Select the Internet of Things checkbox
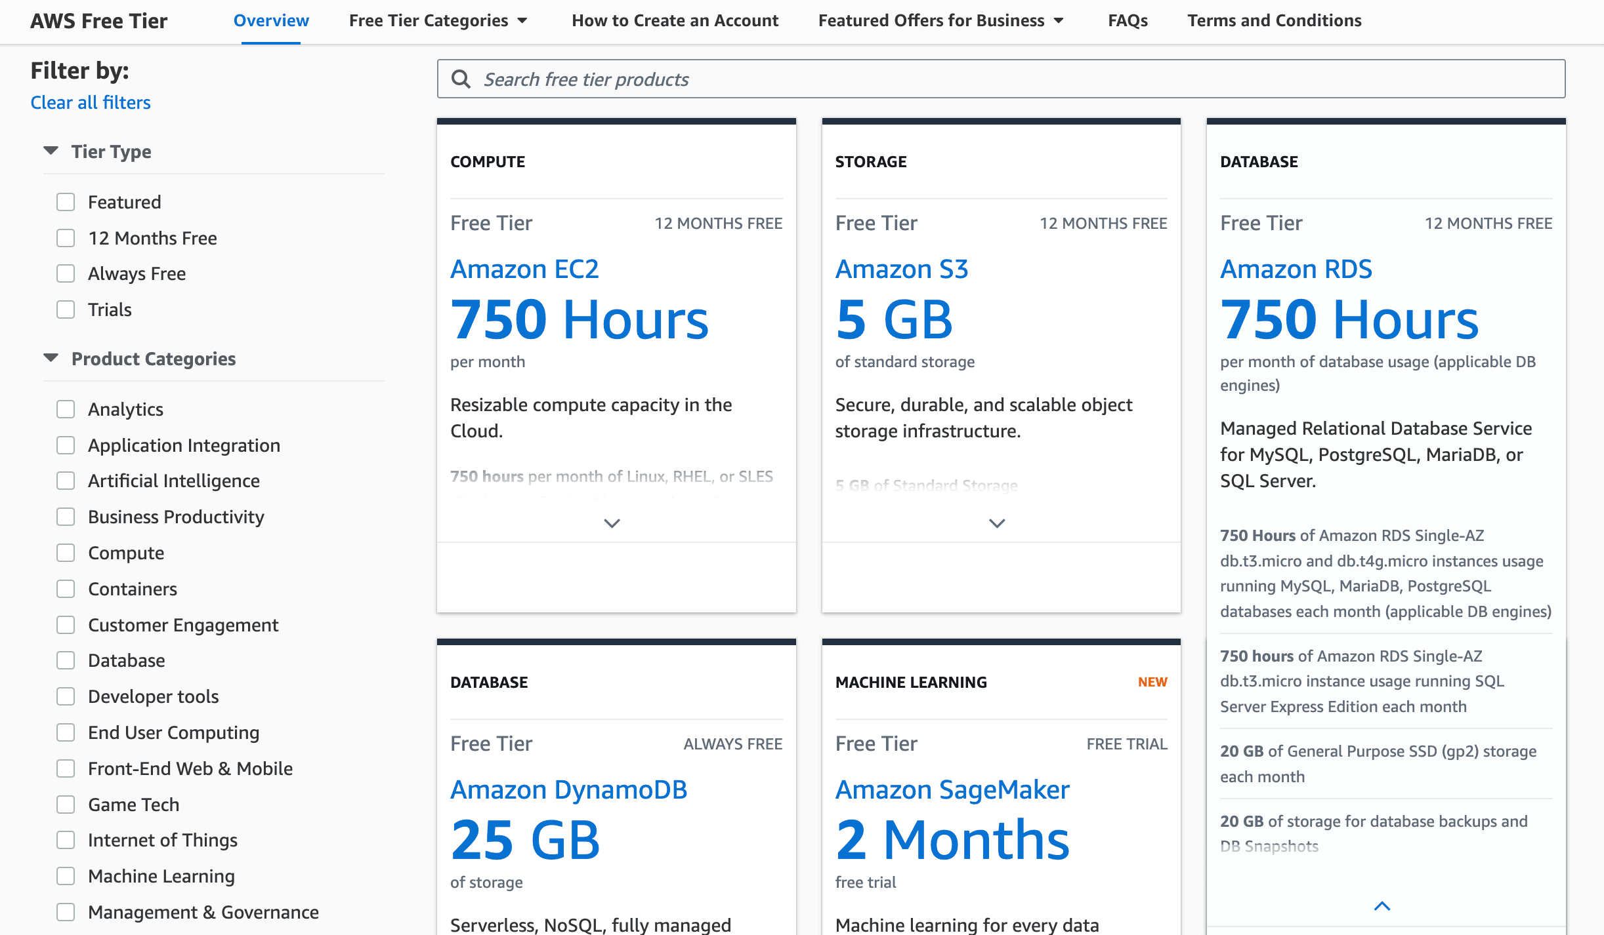Image resolution: width=1604 pixels, height=935 pixels. 66,840
